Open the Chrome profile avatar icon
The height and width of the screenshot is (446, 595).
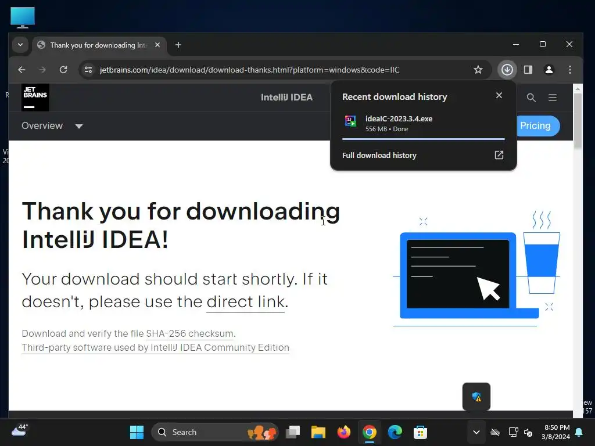(x=549, y=70)
